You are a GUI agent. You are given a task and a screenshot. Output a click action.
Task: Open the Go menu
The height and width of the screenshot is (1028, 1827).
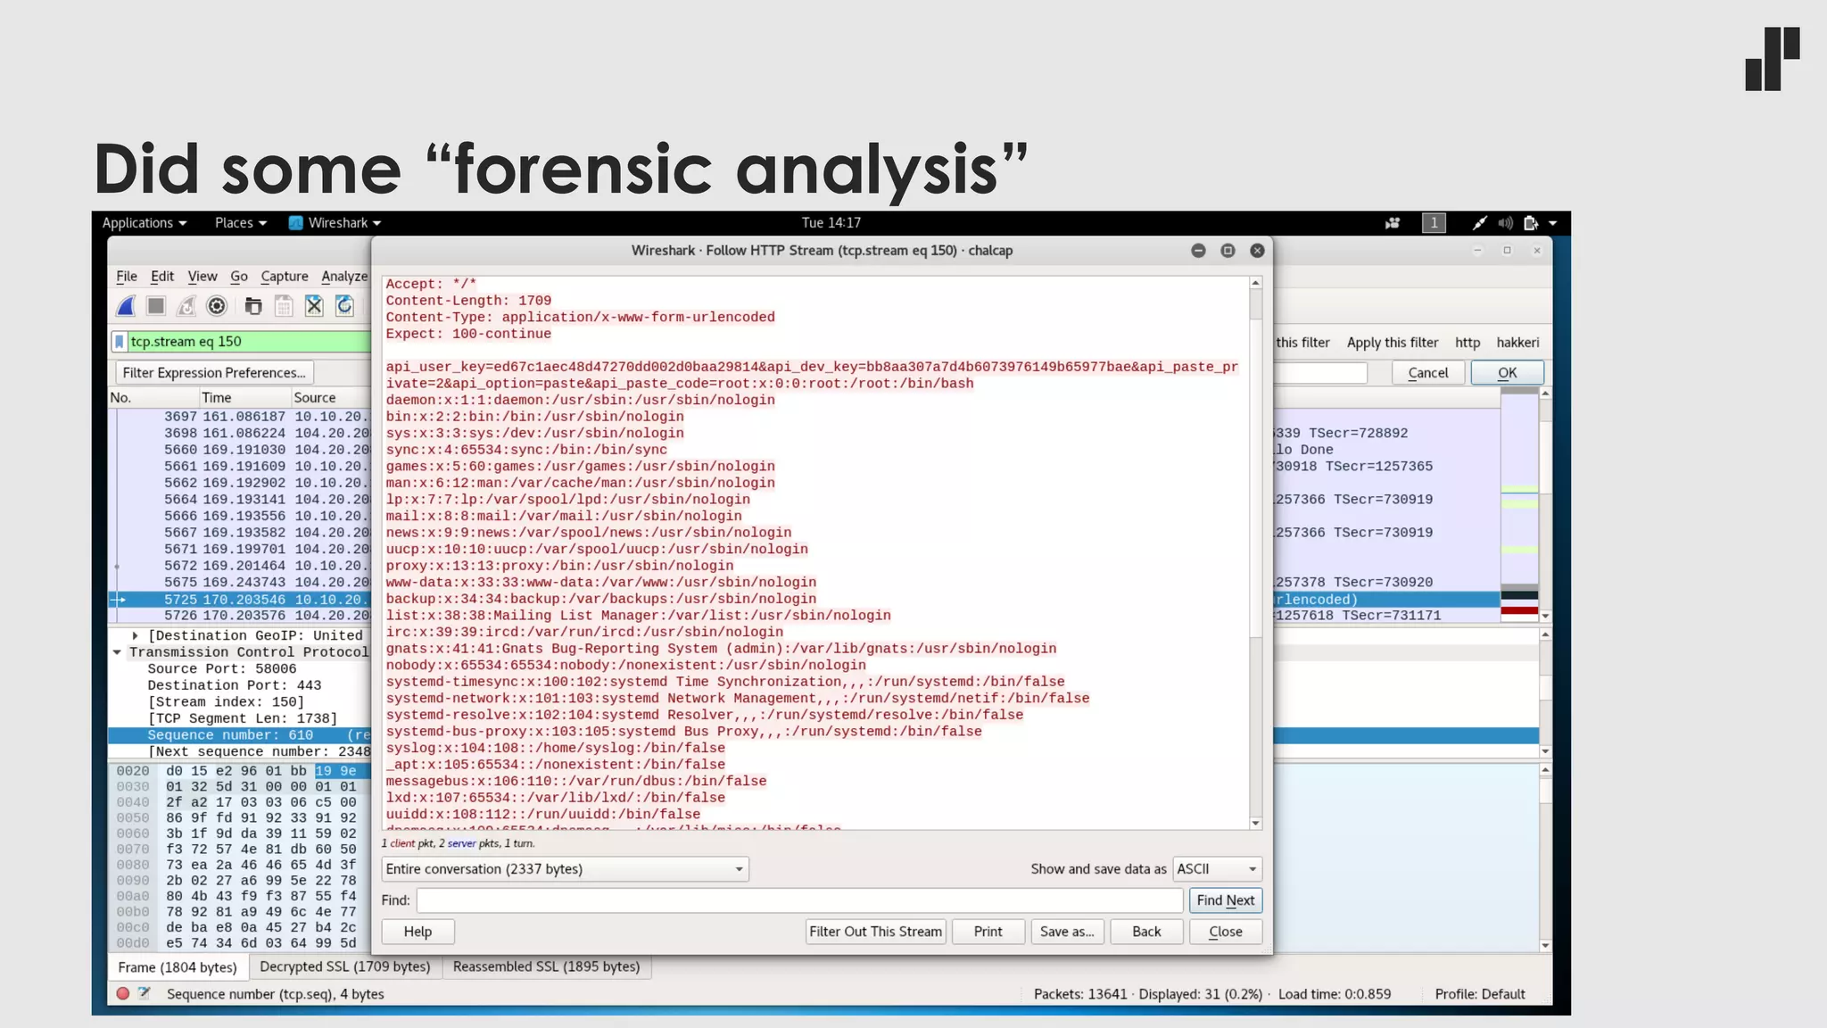coord(239,277)
